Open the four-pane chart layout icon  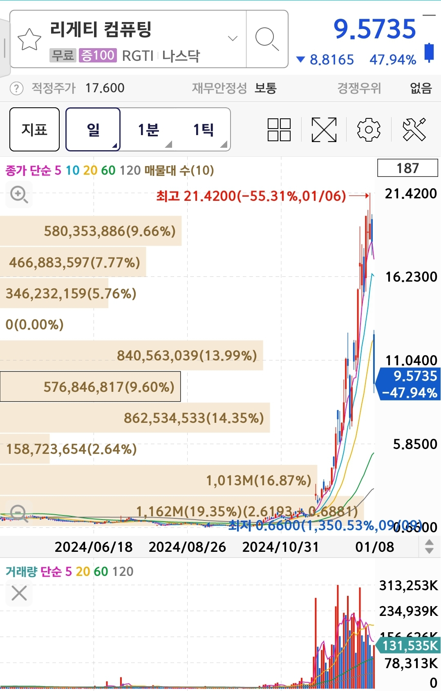pyautogui.click(x=279, y=130)
